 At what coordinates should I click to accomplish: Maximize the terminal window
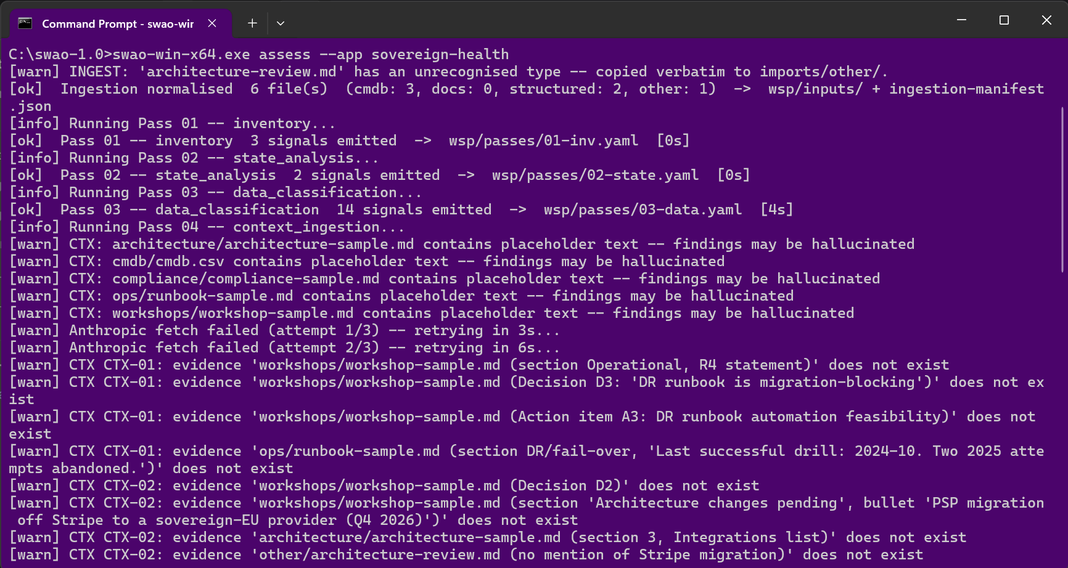pyautogui.click(x=1004, y=20)
